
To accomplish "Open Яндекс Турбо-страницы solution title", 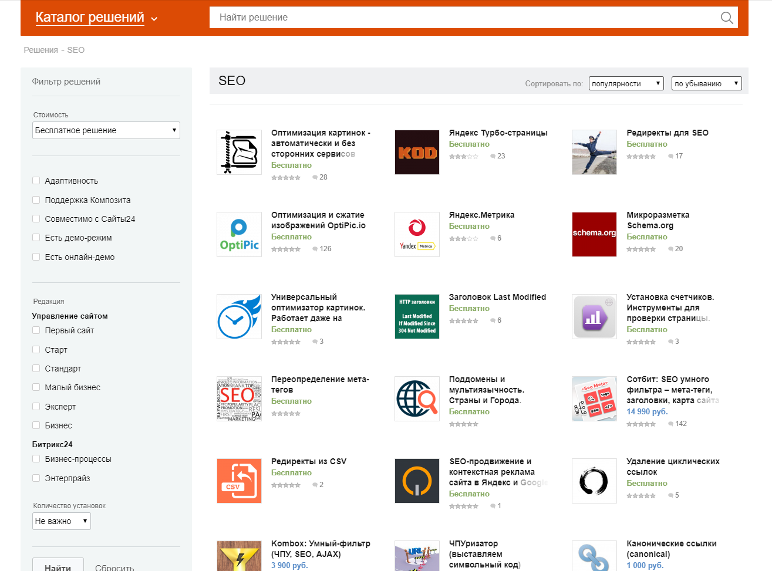I will coord(498,133).
